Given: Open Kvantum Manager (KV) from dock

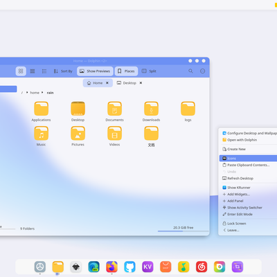Looking at the screenshot, I should [x=148, y=267].
